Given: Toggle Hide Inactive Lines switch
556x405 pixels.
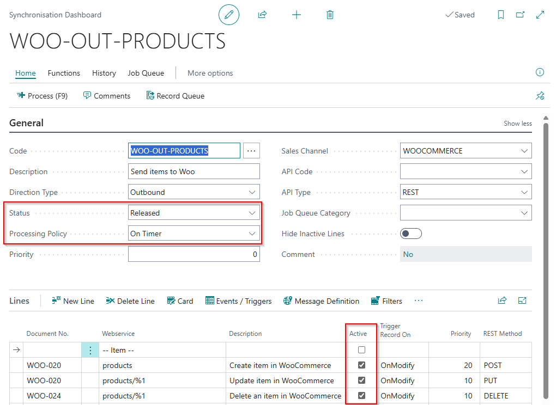Looking at the screenshot, I should (411, 234).
